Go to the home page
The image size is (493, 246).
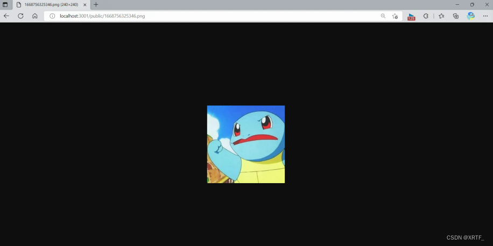coord(35,16)
